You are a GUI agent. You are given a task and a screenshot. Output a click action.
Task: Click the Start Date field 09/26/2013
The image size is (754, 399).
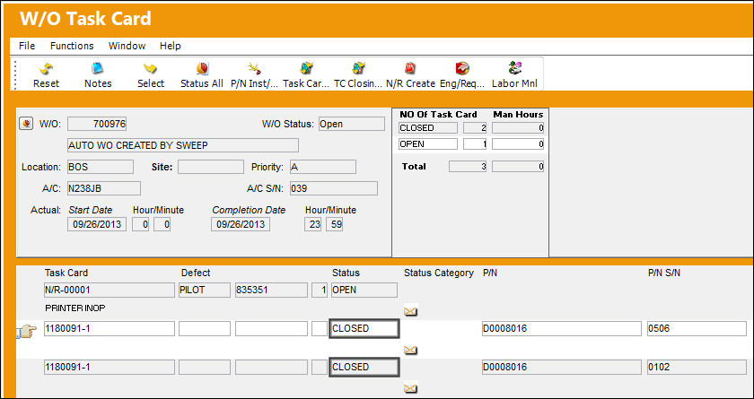(x=97, y=224)
